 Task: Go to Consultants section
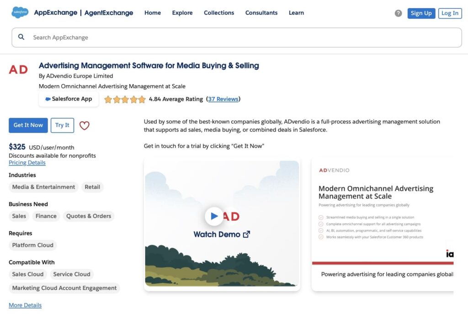coord(261,13)
